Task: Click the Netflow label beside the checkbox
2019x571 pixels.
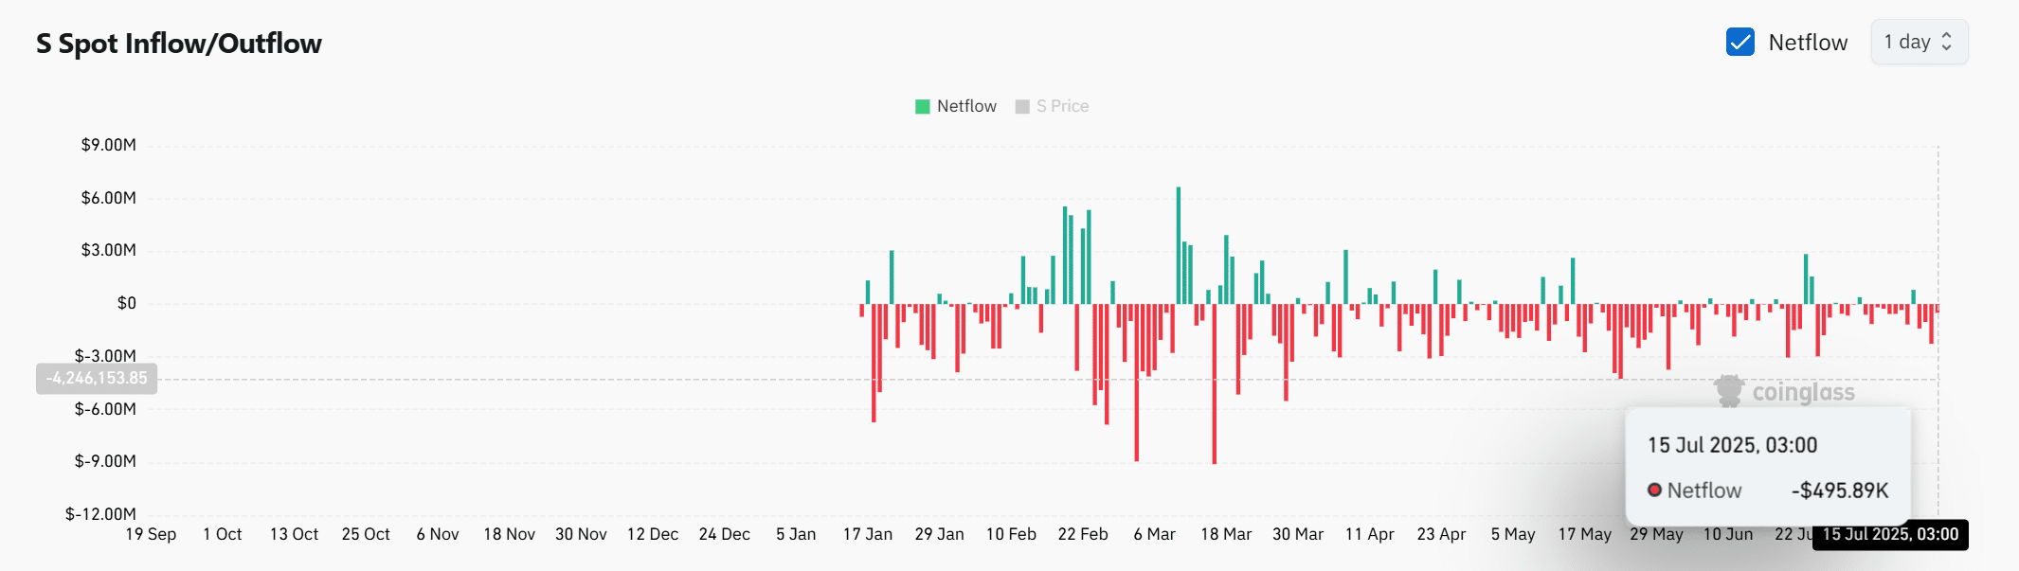Action: point(1808,43)
